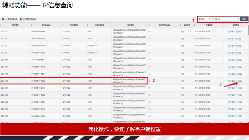
Task: Click 打开端口 for the 20.0.8.19 row
Action: (x=231, y=74)
